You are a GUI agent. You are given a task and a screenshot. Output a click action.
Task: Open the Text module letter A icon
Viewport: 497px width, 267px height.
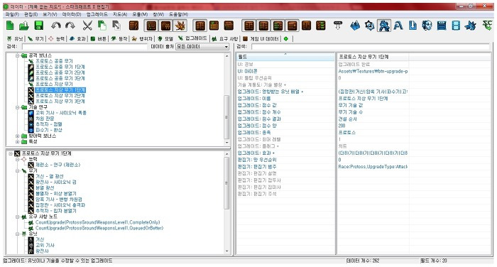pyautogui.click(x=398, y=26)
